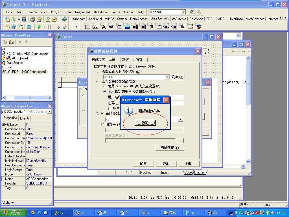The width and height of the screenshot is (289, 217).
Task: Click the Object TreeView horizontal scrollbar
Action: (27, 97)
